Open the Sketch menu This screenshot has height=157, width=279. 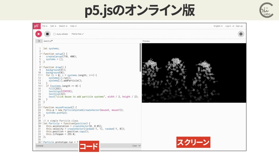click(63, 26)
